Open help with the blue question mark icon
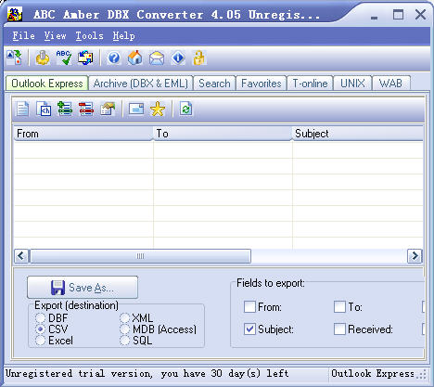 pyautogui.click(x=114, y=58)
